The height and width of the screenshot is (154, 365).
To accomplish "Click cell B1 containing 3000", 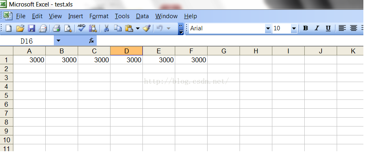I will point(62,60).
